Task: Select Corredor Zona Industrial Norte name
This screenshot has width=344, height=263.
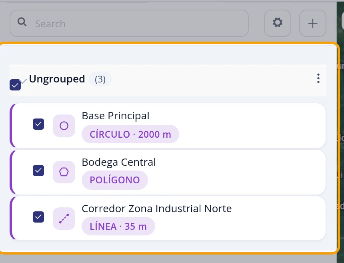Action: [157, 209]
